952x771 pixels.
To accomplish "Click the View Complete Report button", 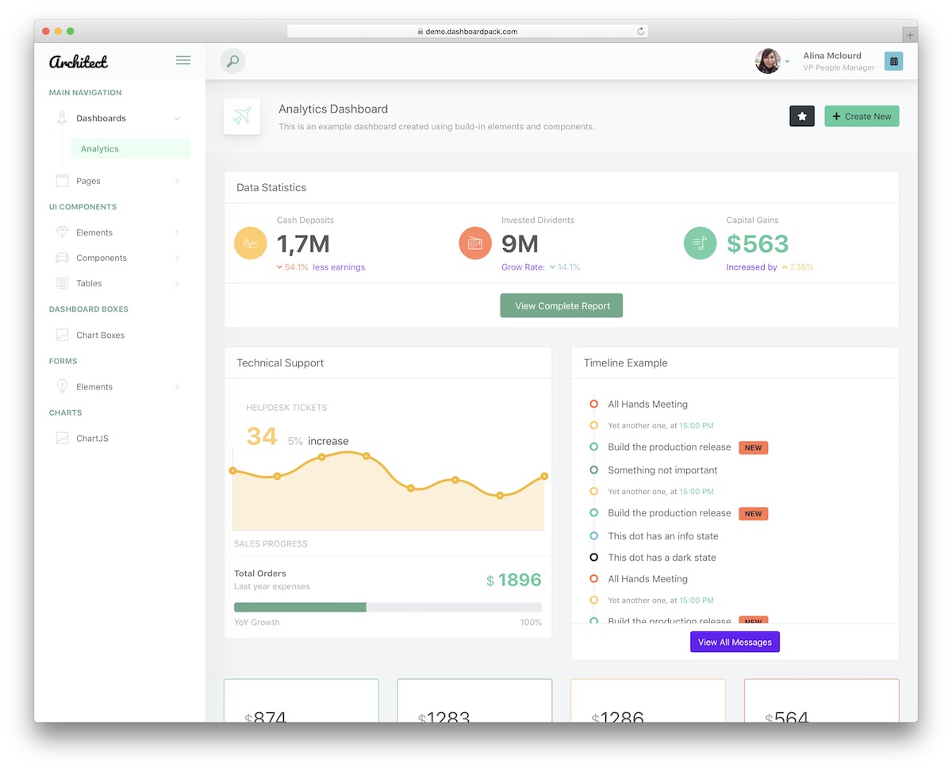I will click(561, 305).
